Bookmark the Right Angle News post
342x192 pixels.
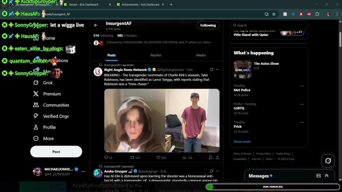(x=211, y=158)
